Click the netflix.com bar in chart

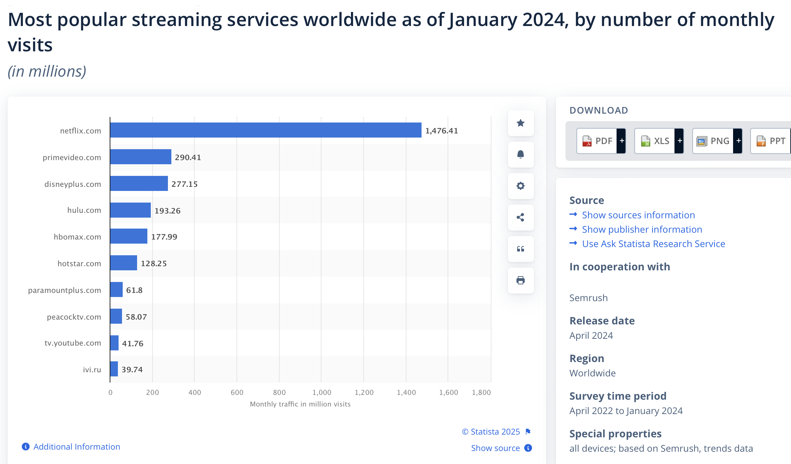(x=266, y=130)
